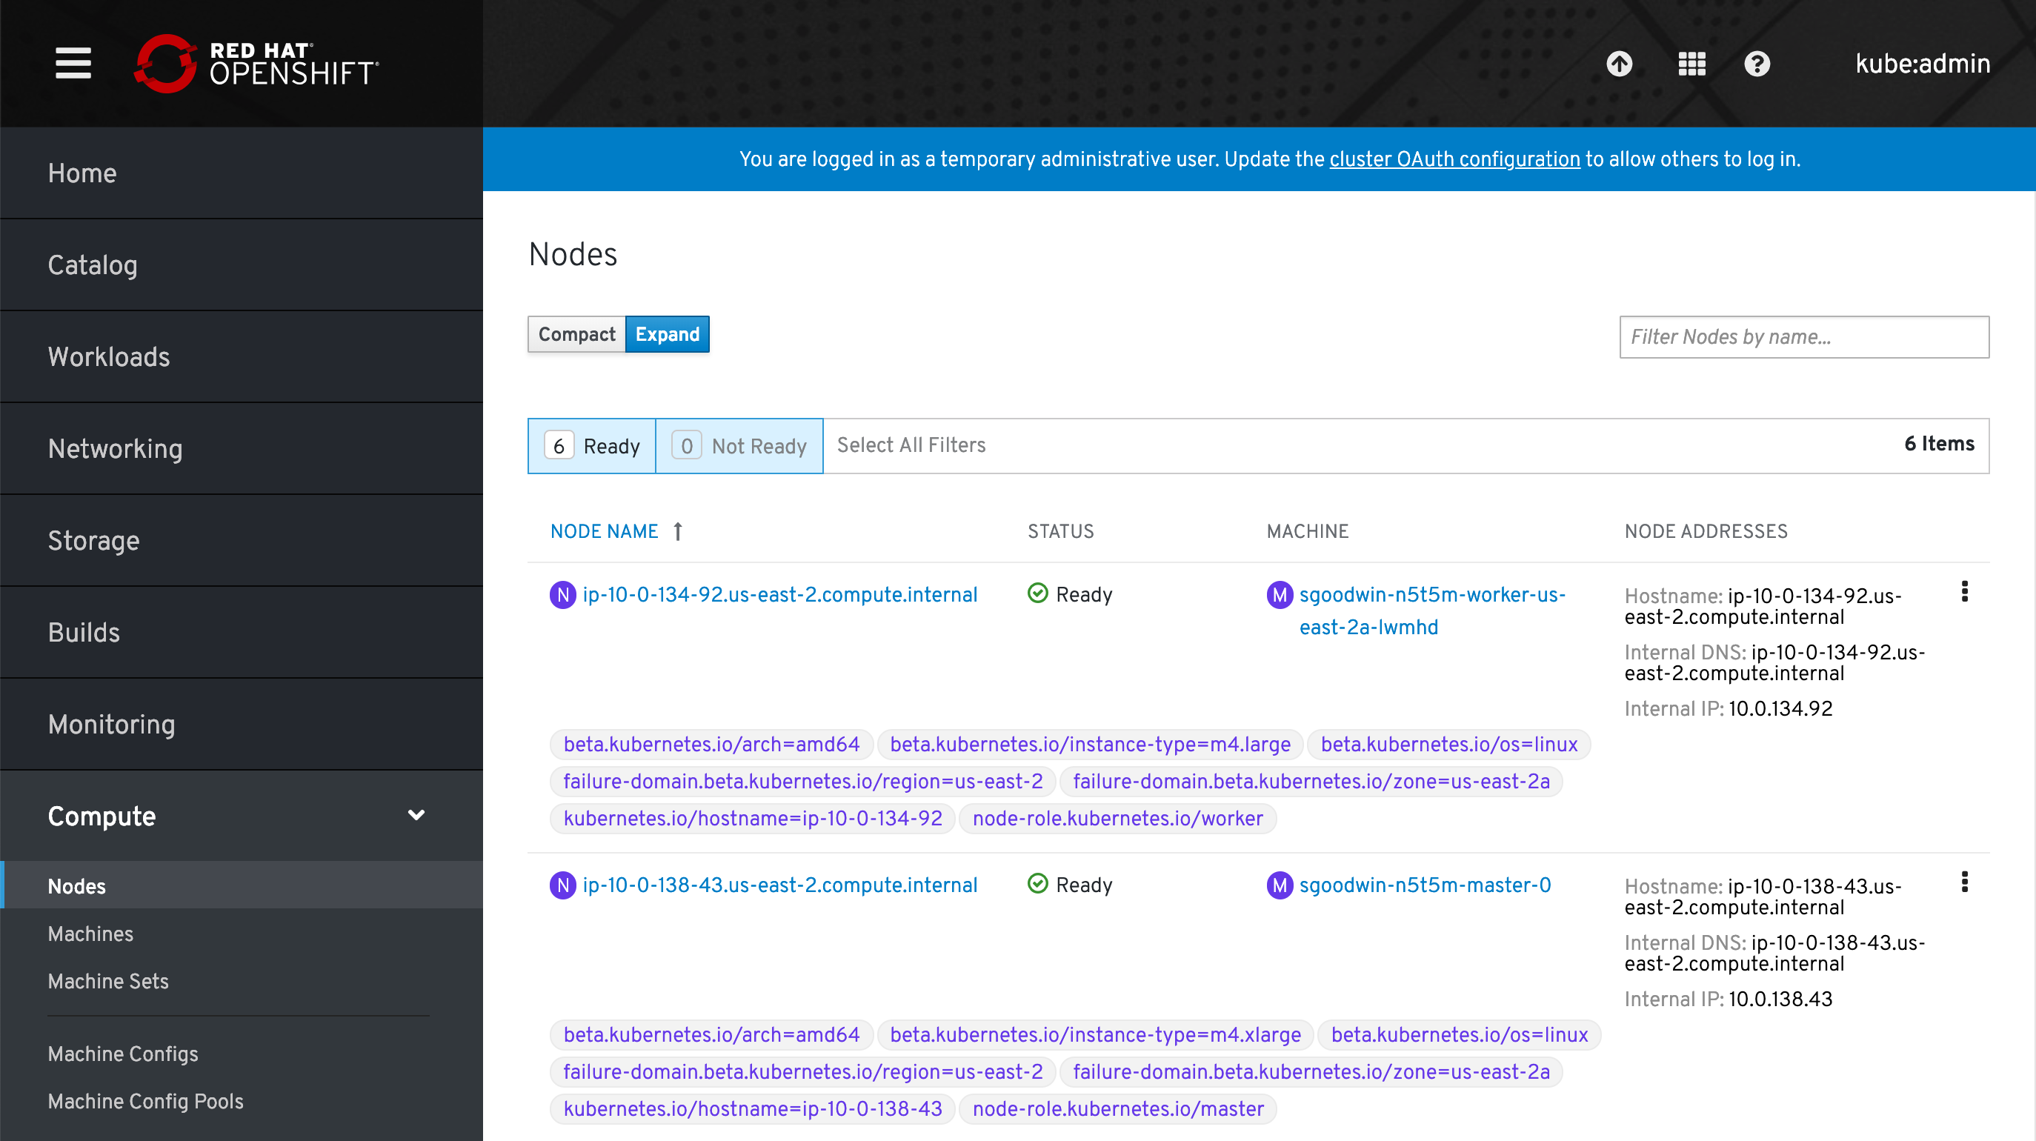Click the Filter Nodes by name field

pos(1803,336)
